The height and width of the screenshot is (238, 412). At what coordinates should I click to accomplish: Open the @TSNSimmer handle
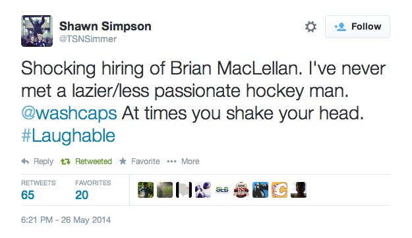[x=88, y=39]
